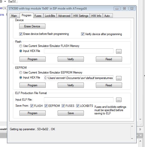Click Program in ELF Production section
The width and height of the screenshot is (145, 147).
point(32,113)
